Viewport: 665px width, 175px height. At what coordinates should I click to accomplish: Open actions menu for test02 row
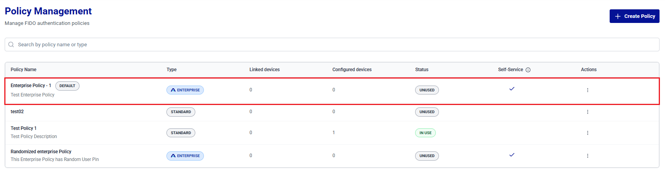click(587, 112)
